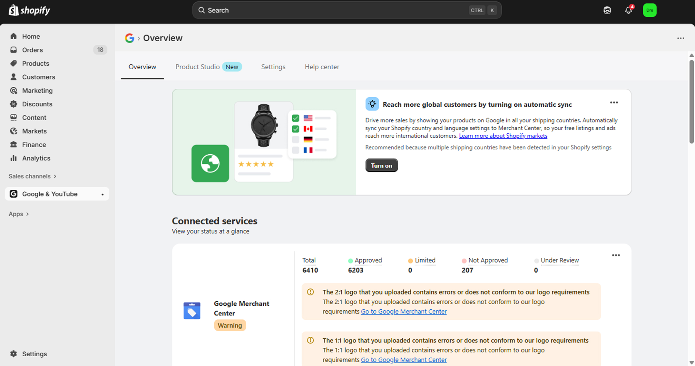
Task: Click the Home icon in sidebar
Action: pyautogui.click(x=14, y=36)
